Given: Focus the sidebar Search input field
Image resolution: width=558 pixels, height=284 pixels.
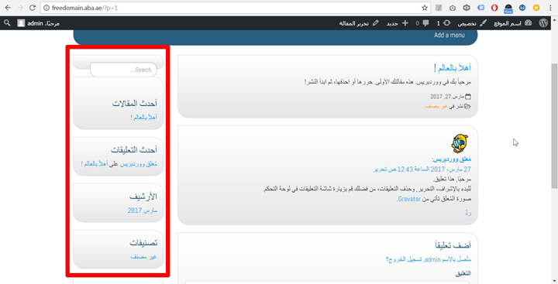Looking at the screenshot, I should [x=123, y=70].
